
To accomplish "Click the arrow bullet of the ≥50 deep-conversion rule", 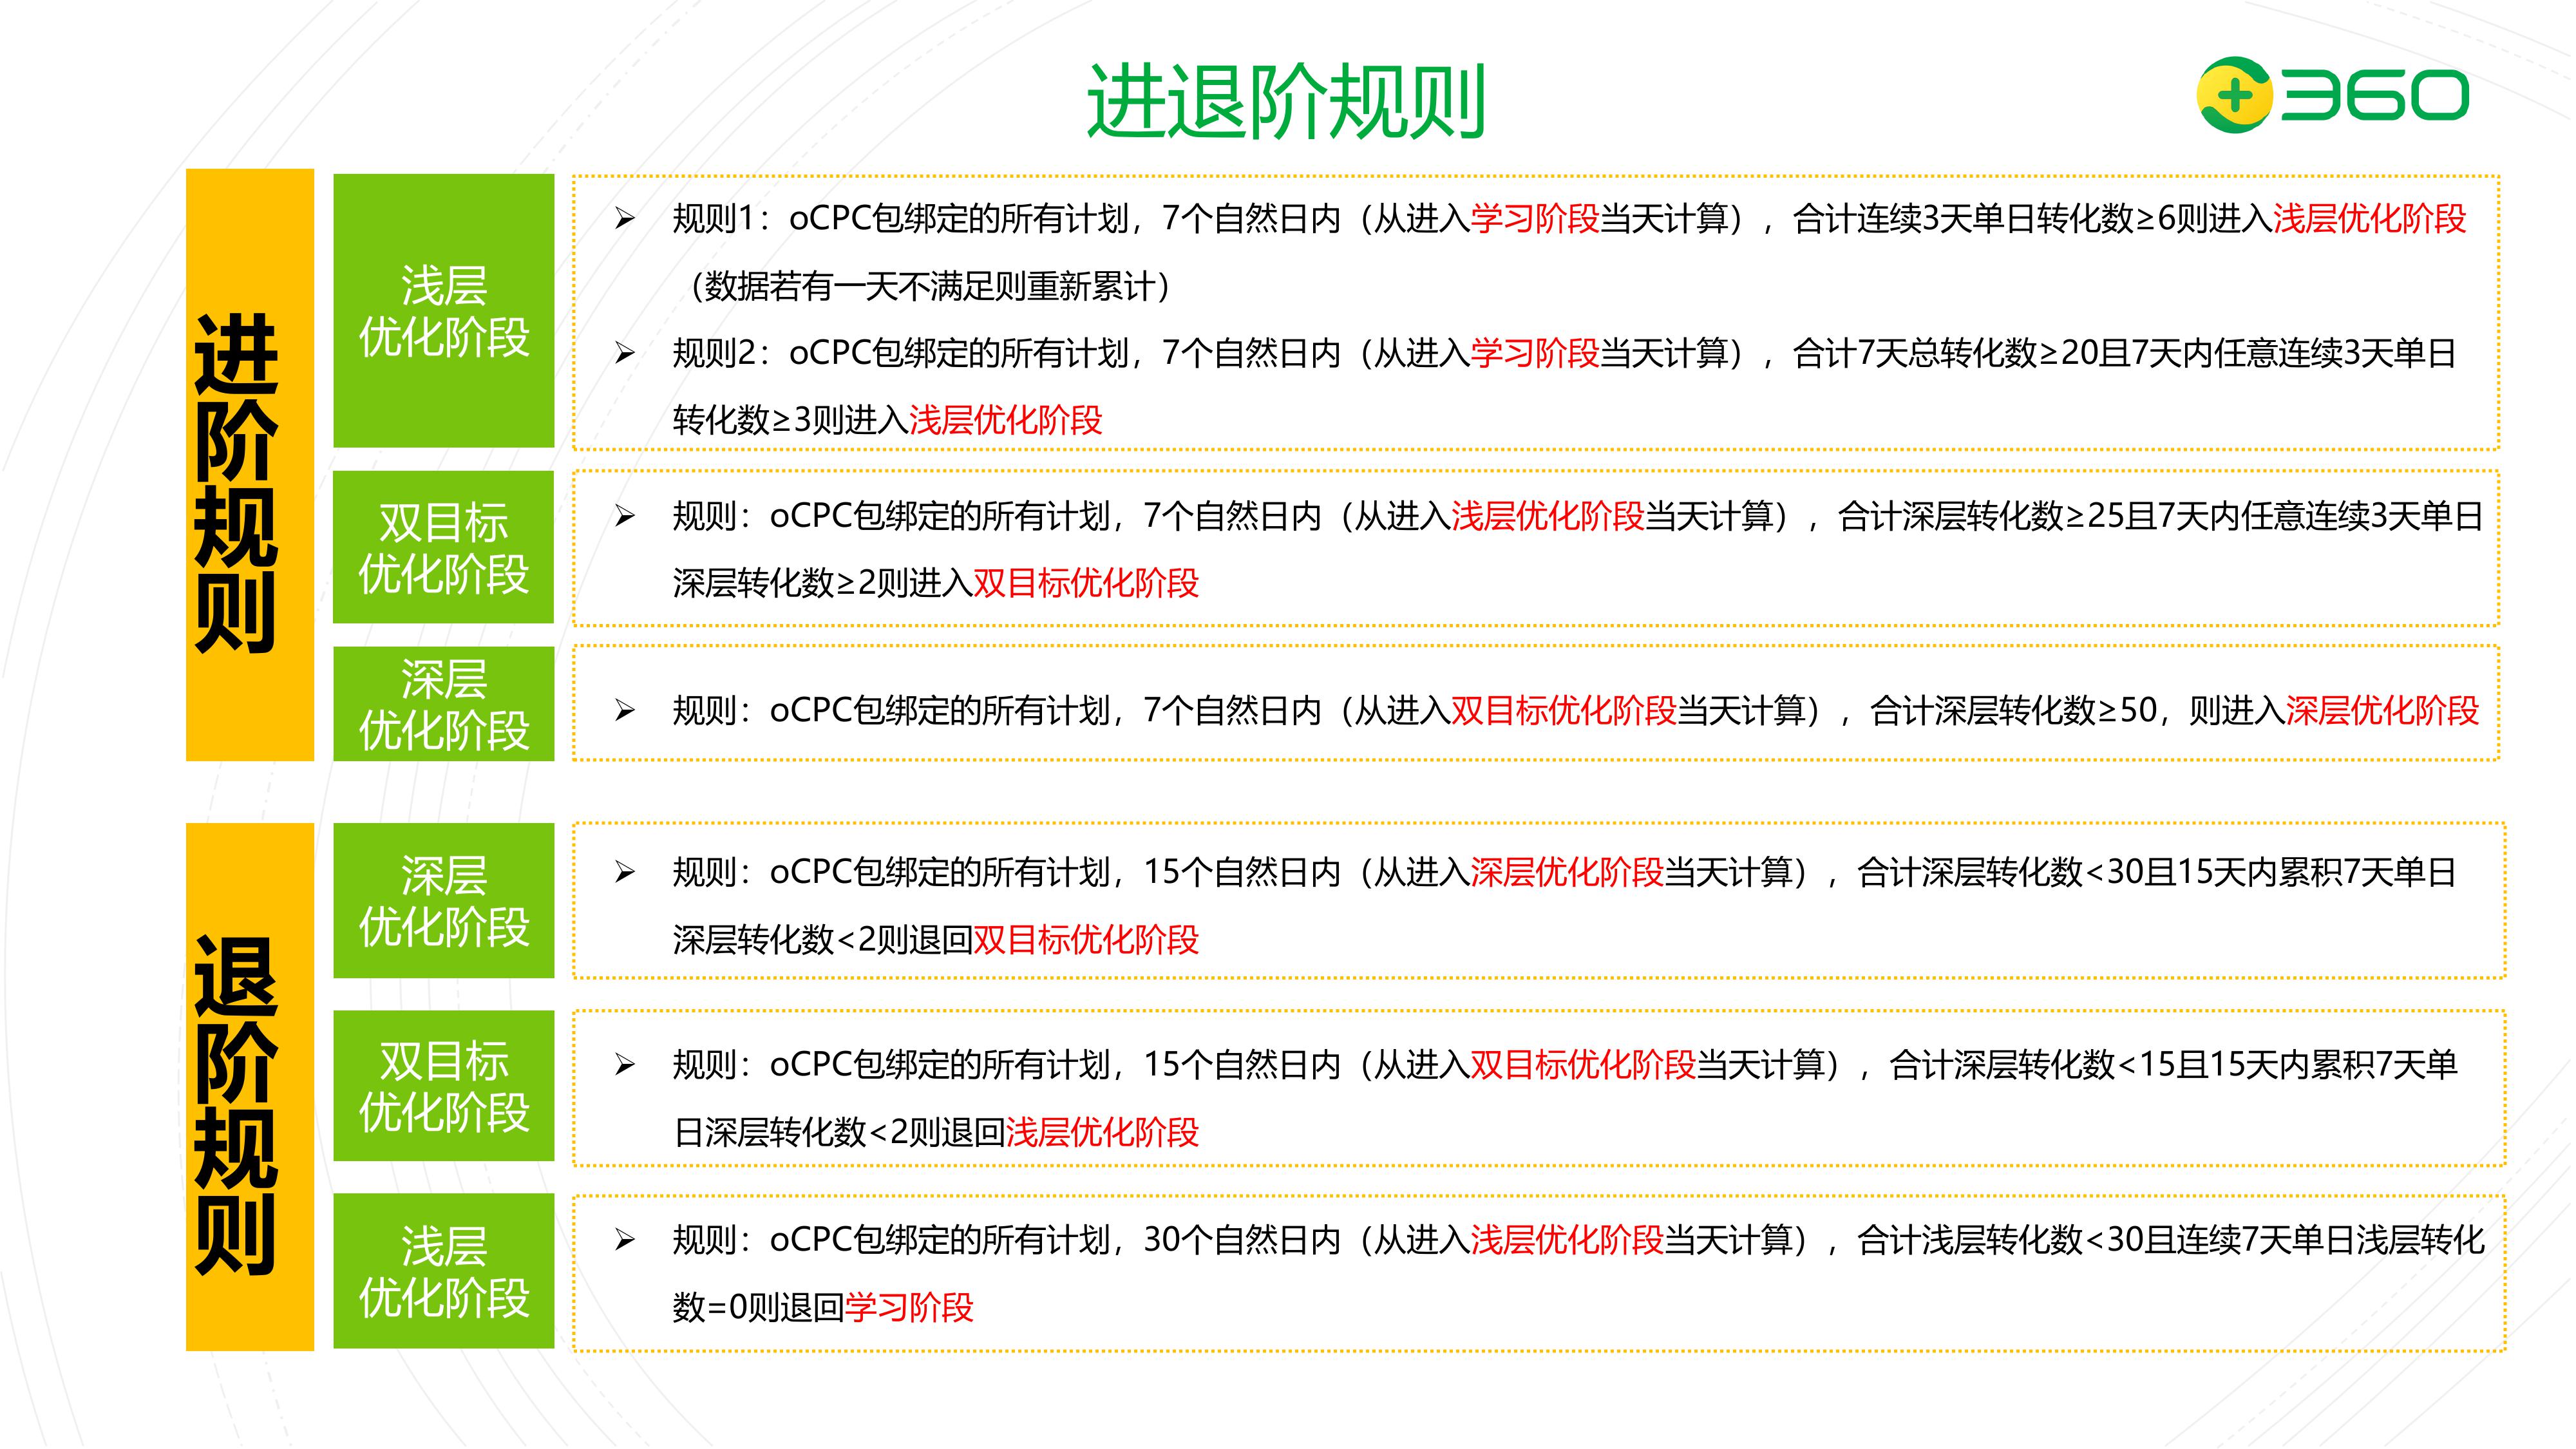I will point(625,711).
